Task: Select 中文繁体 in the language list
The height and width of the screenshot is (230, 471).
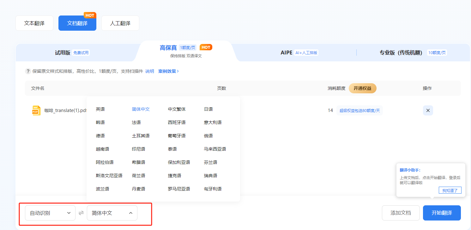Action: 177,109
